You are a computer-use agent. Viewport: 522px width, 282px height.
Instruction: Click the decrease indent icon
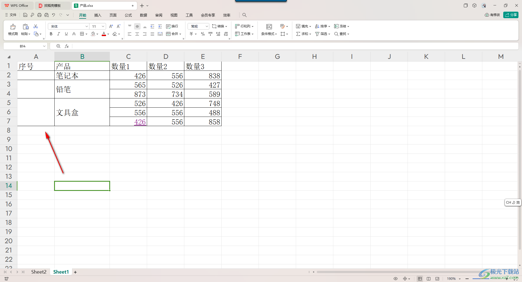[x=153, y=26]
